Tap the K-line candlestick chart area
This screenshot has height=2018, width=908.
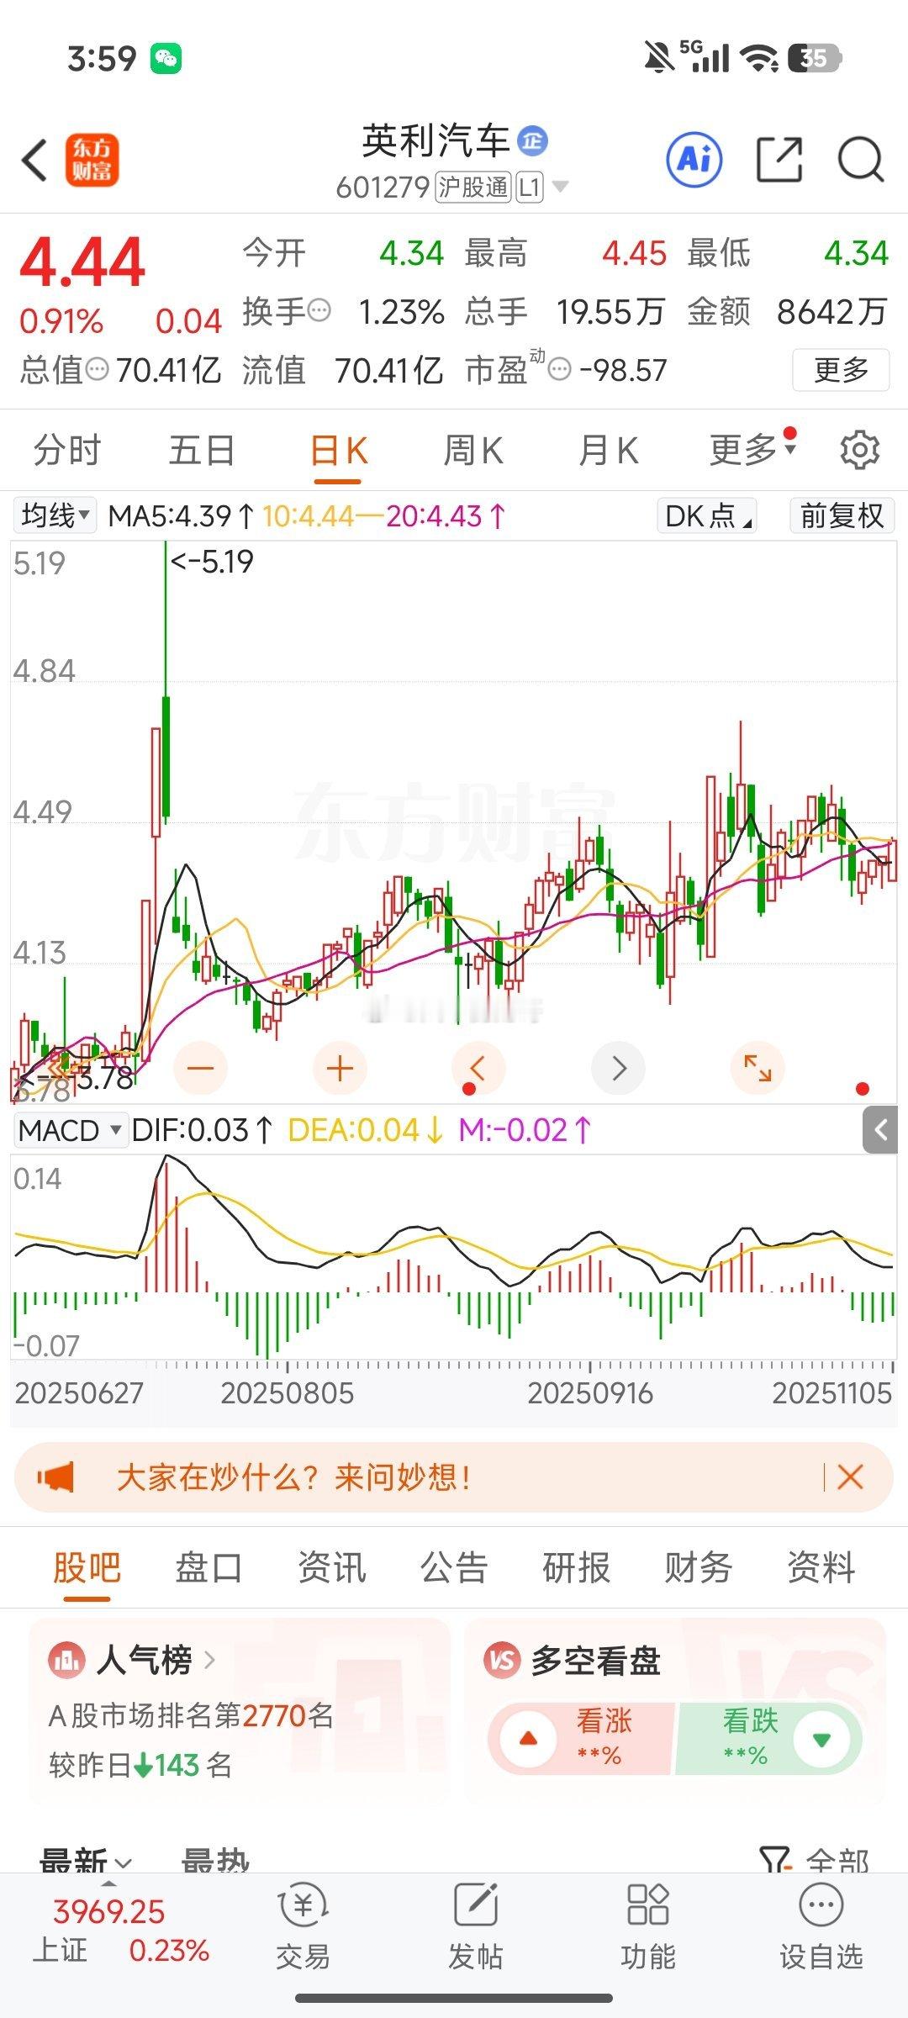454,821
